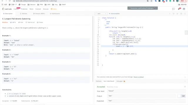Click the Accepted status text

click(101, 87)
